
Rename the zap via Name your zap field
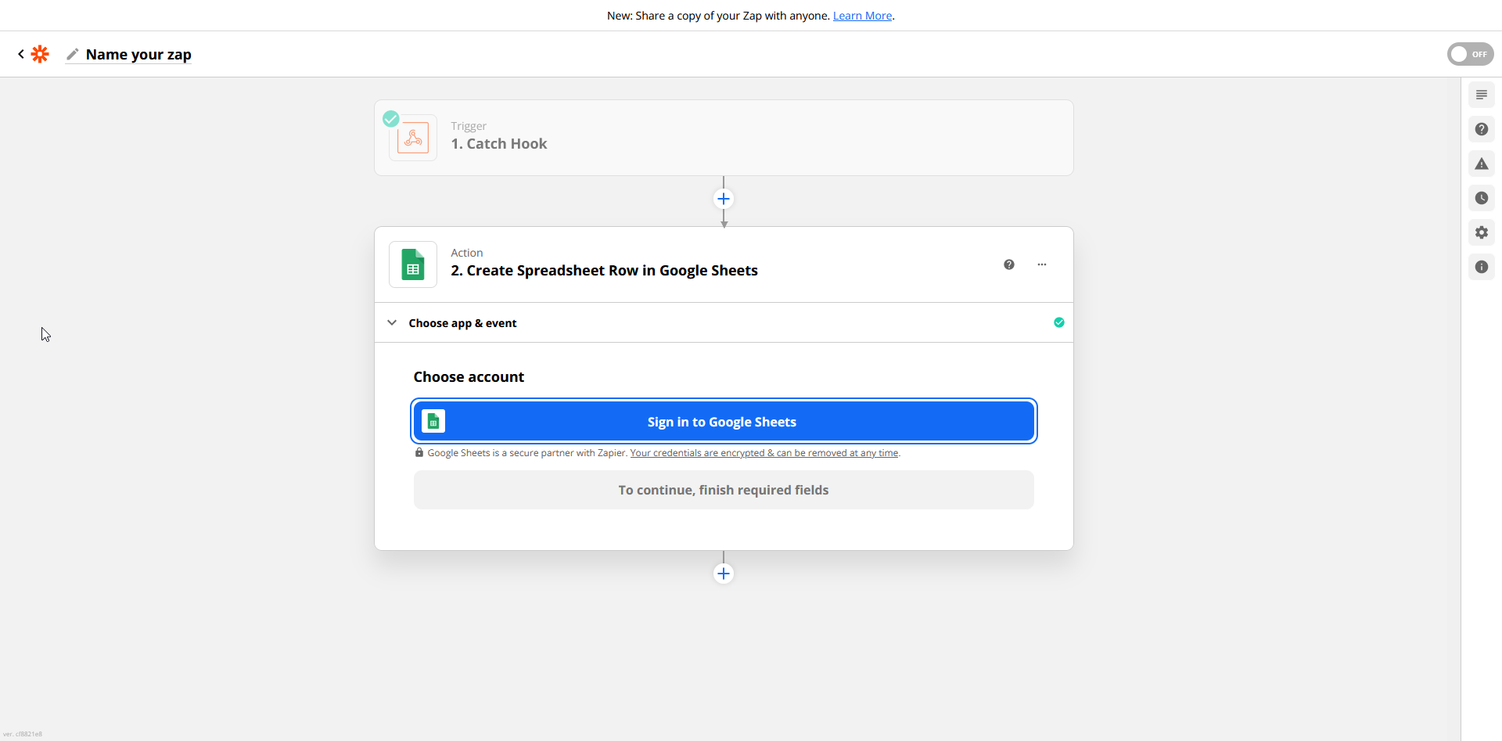point(138,55)
